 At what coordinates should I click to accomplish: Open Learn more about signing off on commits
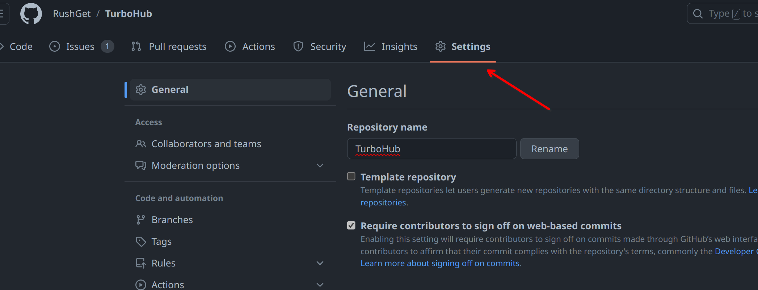[440, 263]
